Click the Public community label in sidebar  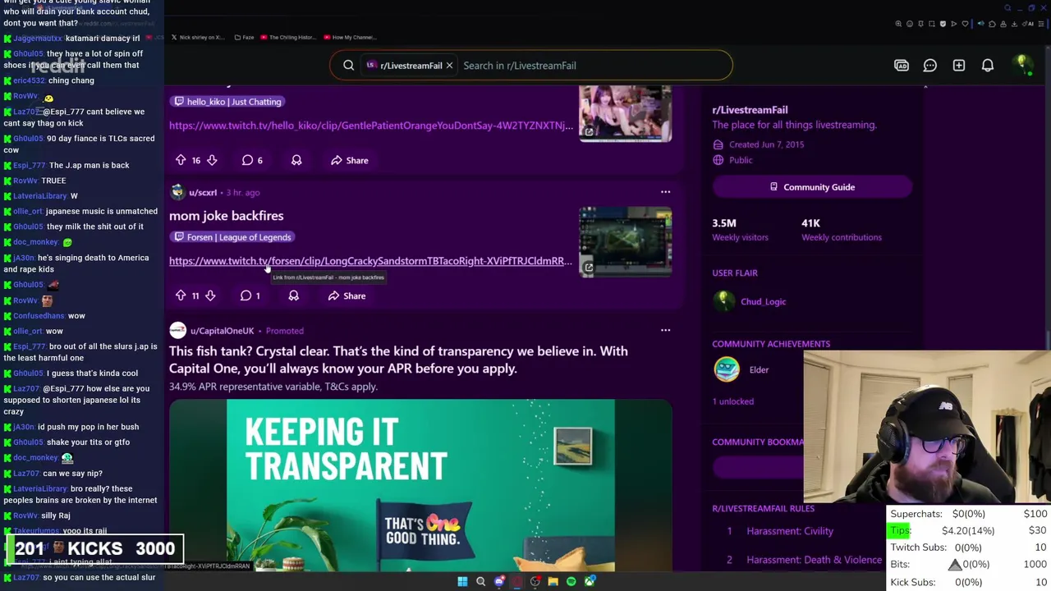(740, 160)
